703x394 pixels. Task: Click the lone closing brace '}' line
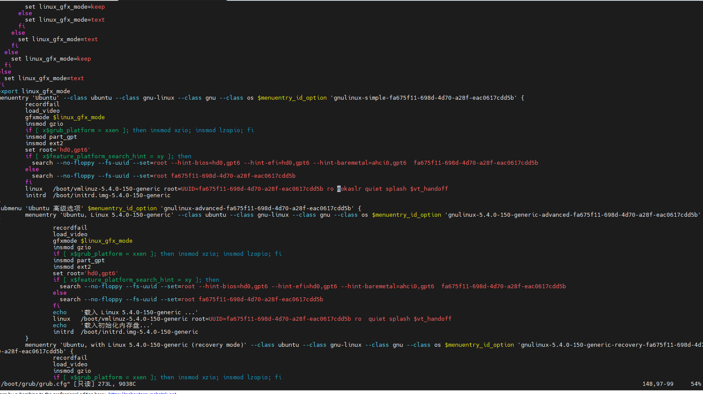(27, 339)
